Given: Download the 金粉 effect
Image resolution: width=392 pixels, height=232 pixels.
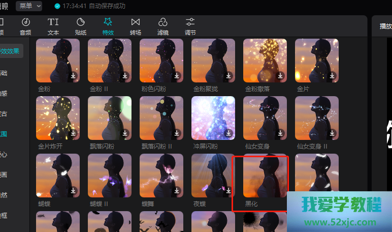Looking at the screenshot, I should pos(73,76).
